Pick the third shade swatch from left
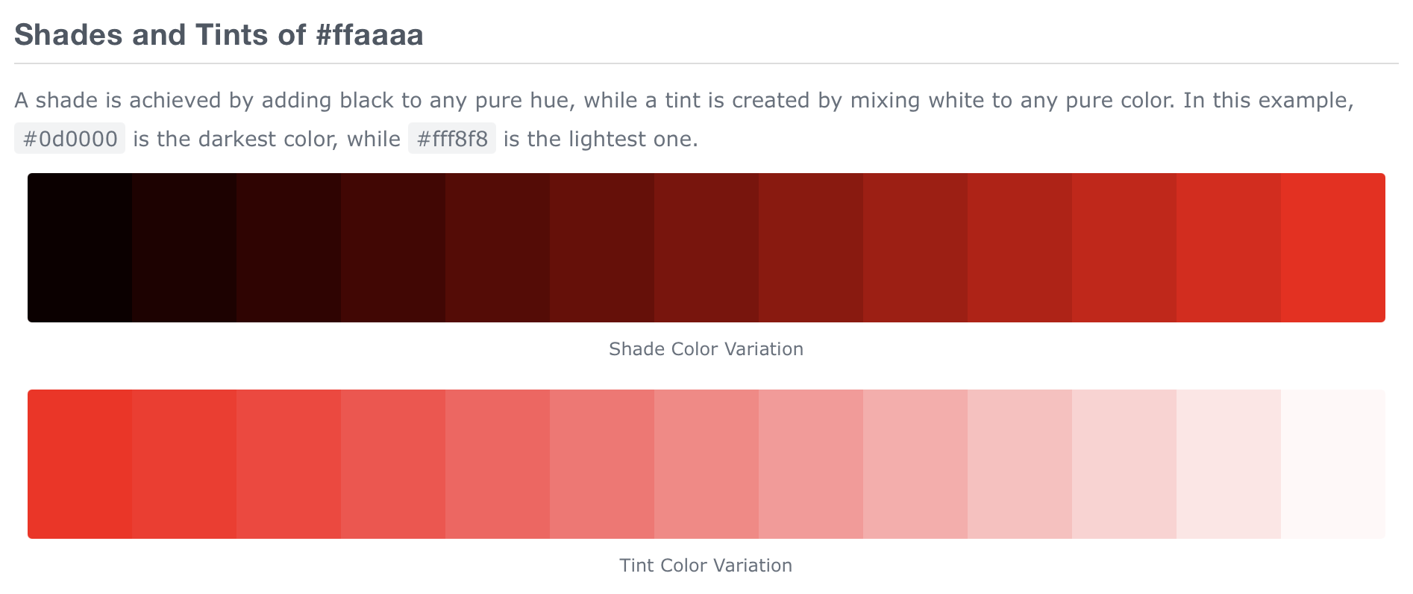Viewport: 1413px width, 594px height. pos(289,248)
